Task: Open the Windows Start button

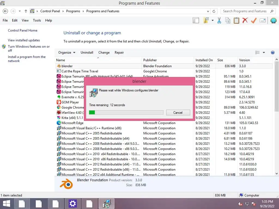Action: 7,204
